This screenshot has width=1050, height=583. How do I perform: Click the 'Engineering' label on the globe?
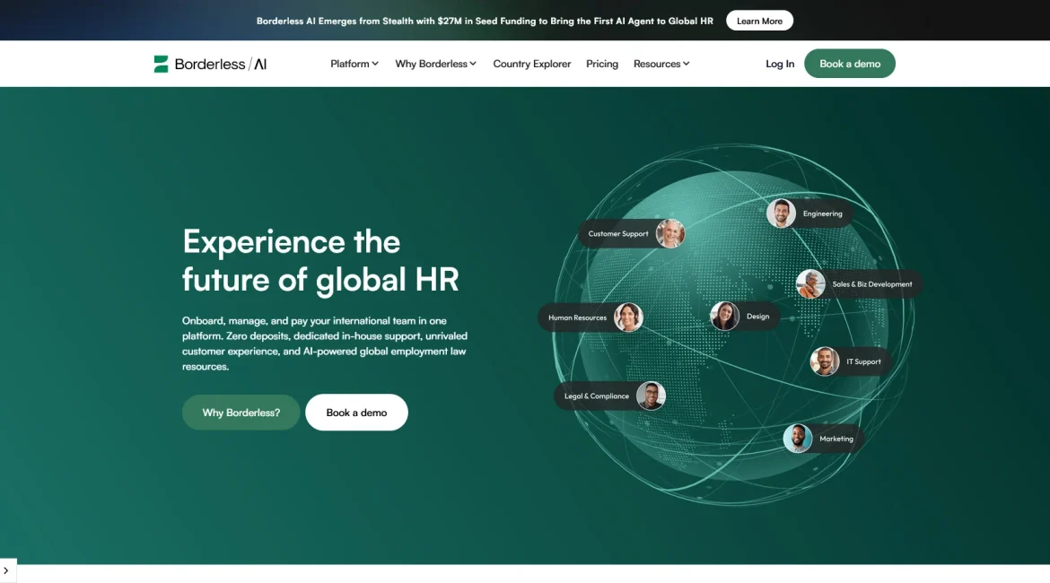(822, 213)
